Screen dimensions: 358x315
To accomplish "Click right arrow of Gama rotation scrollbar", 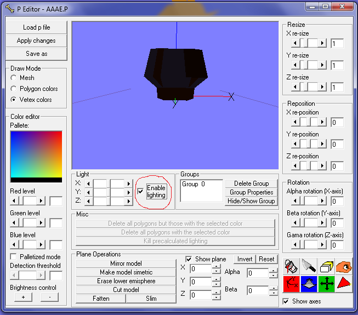I will (322, 245).
